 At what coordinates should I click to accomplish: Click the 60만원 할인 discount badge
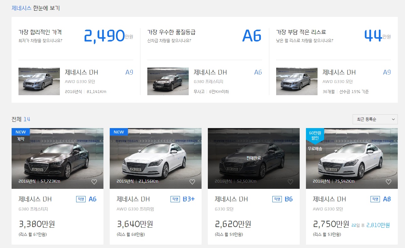coord(315,136)
